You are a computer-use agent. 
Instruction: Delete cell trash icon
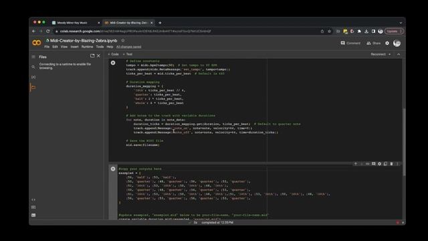point(391,164)
